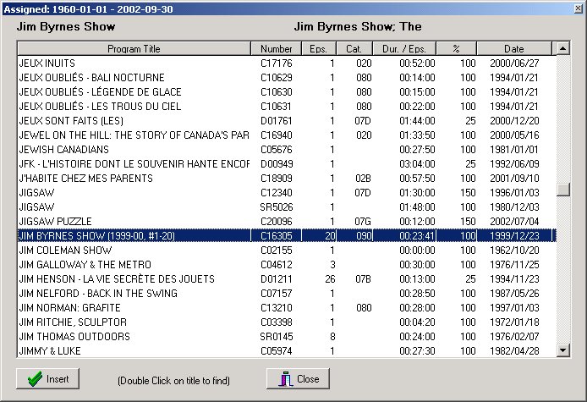
Task: Select JIM RITCHIE, SCULPTOR row
Action: pyautogui.click(x=287, y=322)
